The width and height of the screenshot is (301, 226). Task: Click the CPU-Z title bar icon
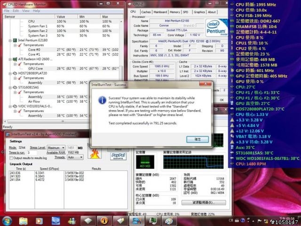pyautogui.click(x=130, y=4)
